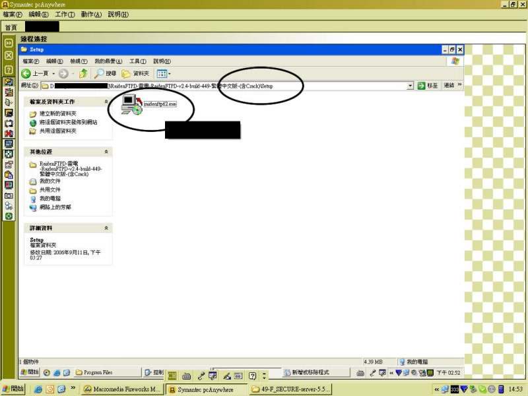Open the Views button dropdown arrow

click(x=170, y=73)
